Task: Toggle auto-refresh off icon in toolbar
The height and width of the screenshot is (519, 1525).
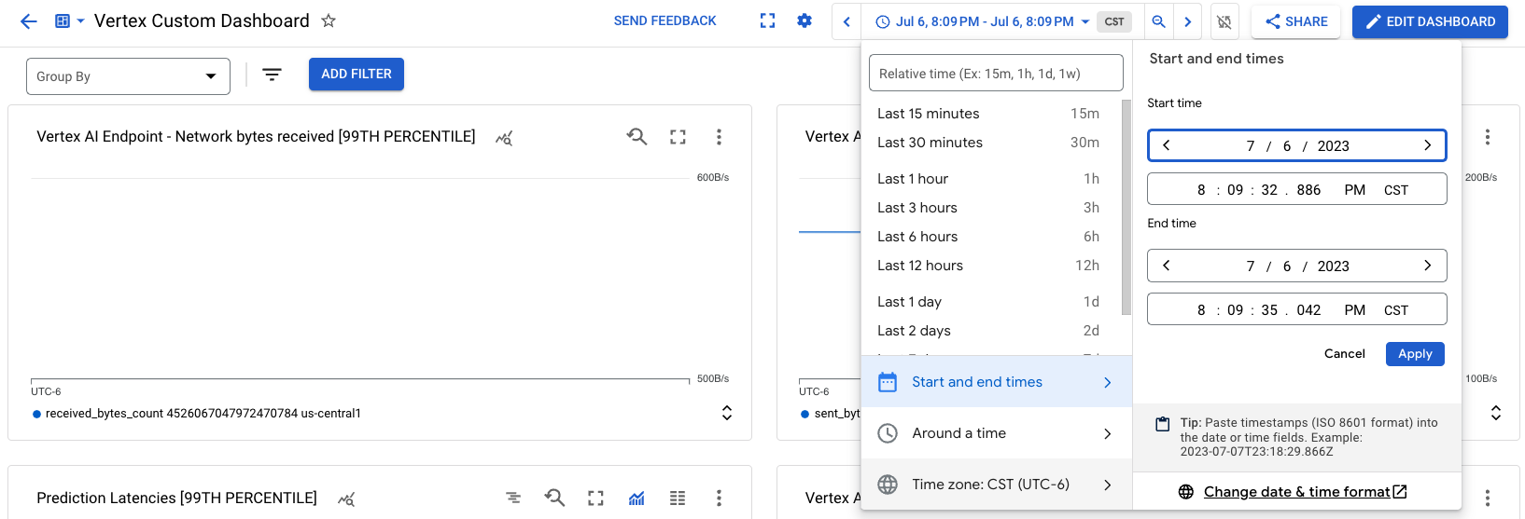Action: click(1224, 21)
